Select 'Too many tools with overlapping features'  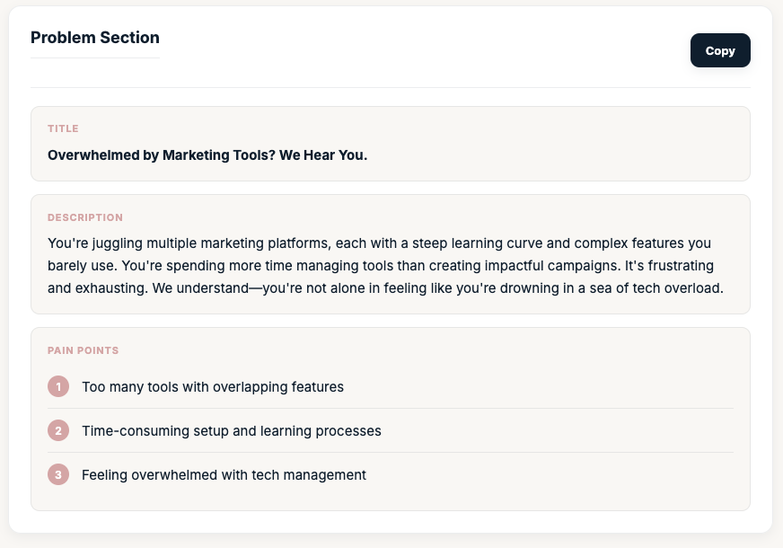213,387
